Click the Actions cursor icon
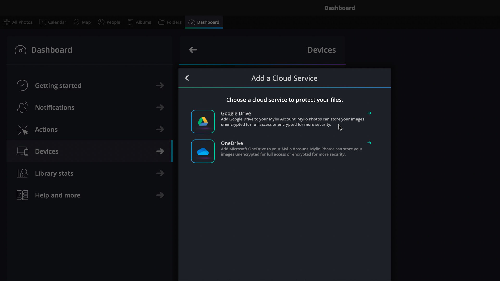Viewport: 500px width, 281px height. [22, 129]
